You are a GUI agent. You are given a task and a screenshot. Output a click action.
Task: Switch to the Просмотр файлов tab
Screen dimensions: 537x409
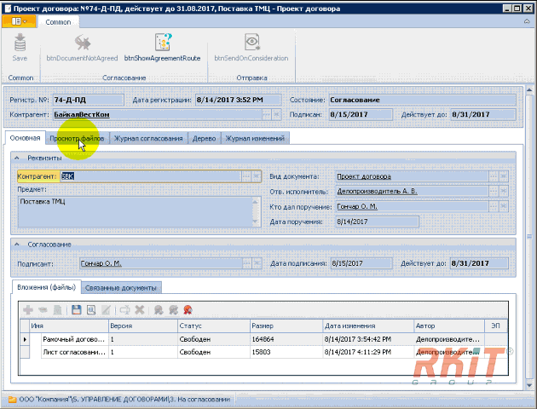click(77, 138)
